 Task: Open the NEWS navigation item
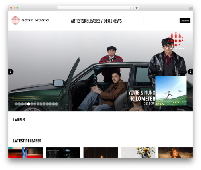pos(117,21)
